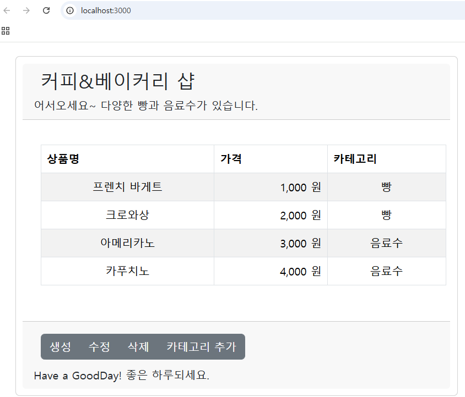Screen dimensions: 465x397
Task: Click the 삭제 button
Action: pyautogui.click(x=138, y=346)
